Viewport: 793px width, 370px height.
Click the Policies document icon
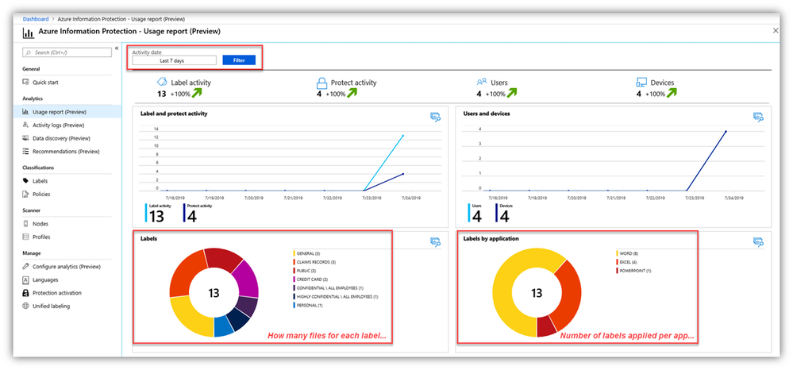click(x=25, y=194)
